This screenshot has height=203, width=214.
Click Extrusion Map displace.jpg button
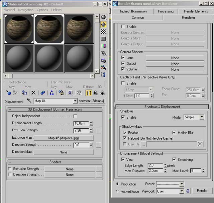64,138
